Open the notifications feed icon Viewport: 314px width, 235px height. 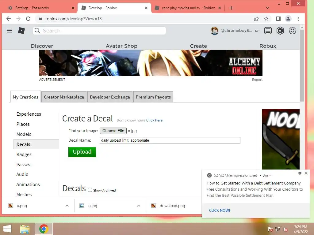(268, 31)
